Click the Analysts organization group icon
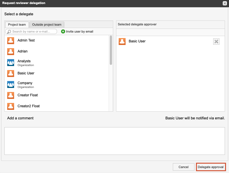Image resolution: width=229 pixels, height=173 pixels. coord(11,63)
